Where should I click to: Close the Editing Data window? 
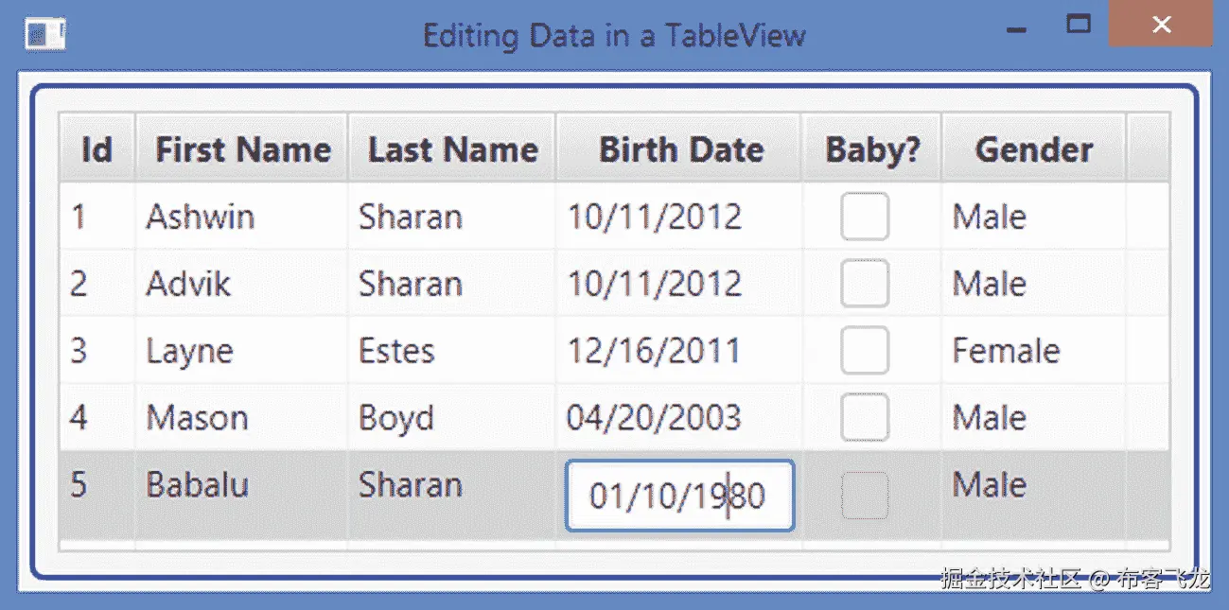pos(1161,25)
